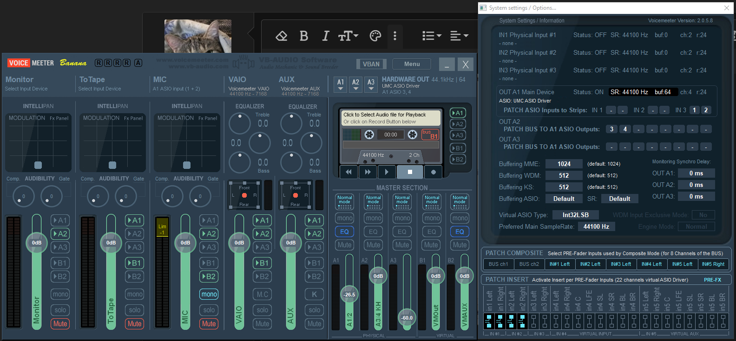This screenshot has width=736, height=341.
Task: Select input device for Monitor strip
Action: (x=26, y=89)
